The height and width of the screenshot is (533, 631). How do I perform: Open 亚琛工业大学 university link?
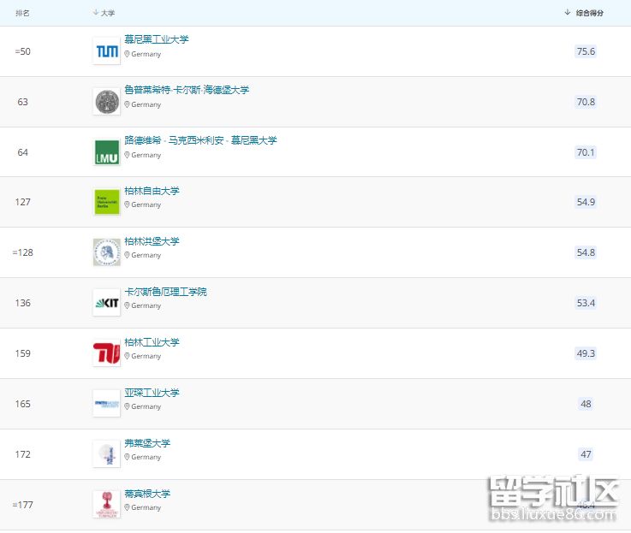click(x=152, y=393)
